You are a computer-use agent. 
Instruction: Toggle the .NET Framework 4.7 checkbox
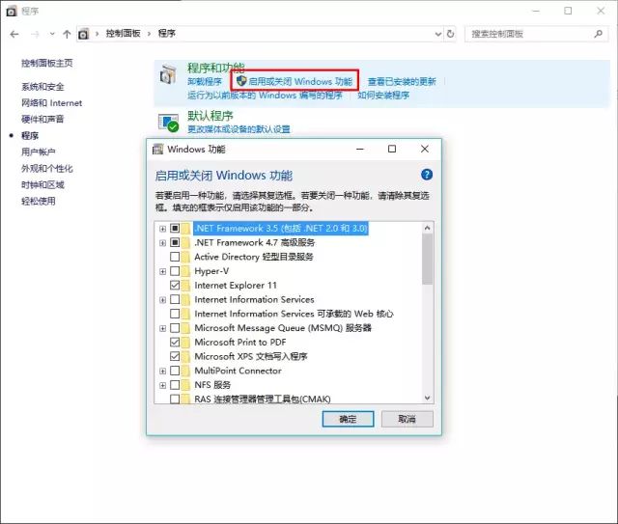(x=175, y=242)
